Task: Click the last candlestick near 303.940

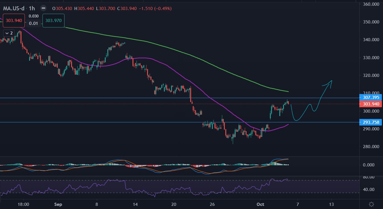Action: coord(288,103)
